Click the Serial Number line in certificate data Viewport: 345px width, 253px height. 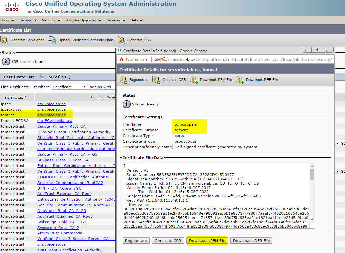point(180,175)
